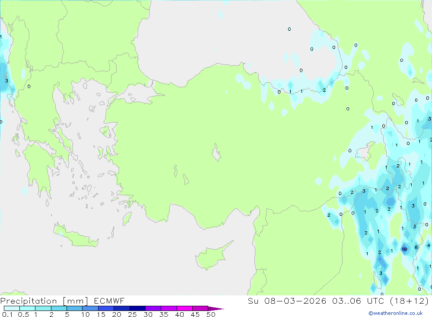
Task: Click the 50 label on legend scale
Action: click(x=211, y=314)
